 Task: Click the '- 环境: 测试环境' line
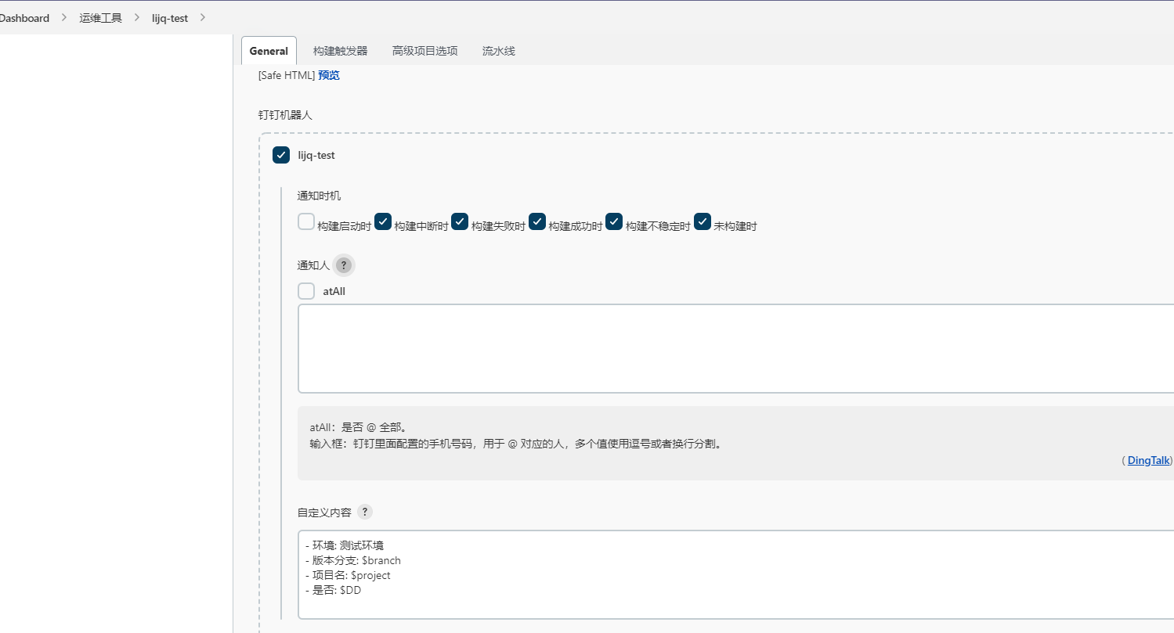[345, 545]
